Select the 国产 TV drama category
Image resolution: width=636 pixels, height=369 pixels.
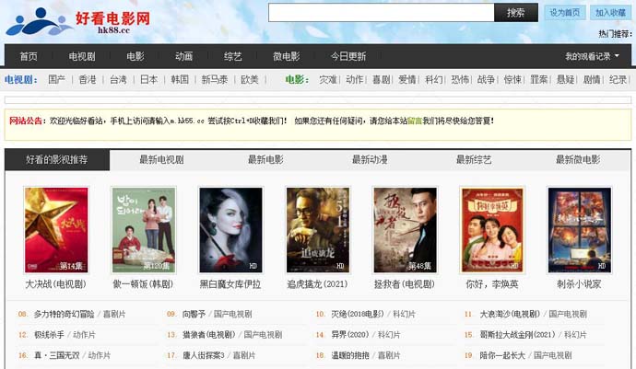[56, 79]
